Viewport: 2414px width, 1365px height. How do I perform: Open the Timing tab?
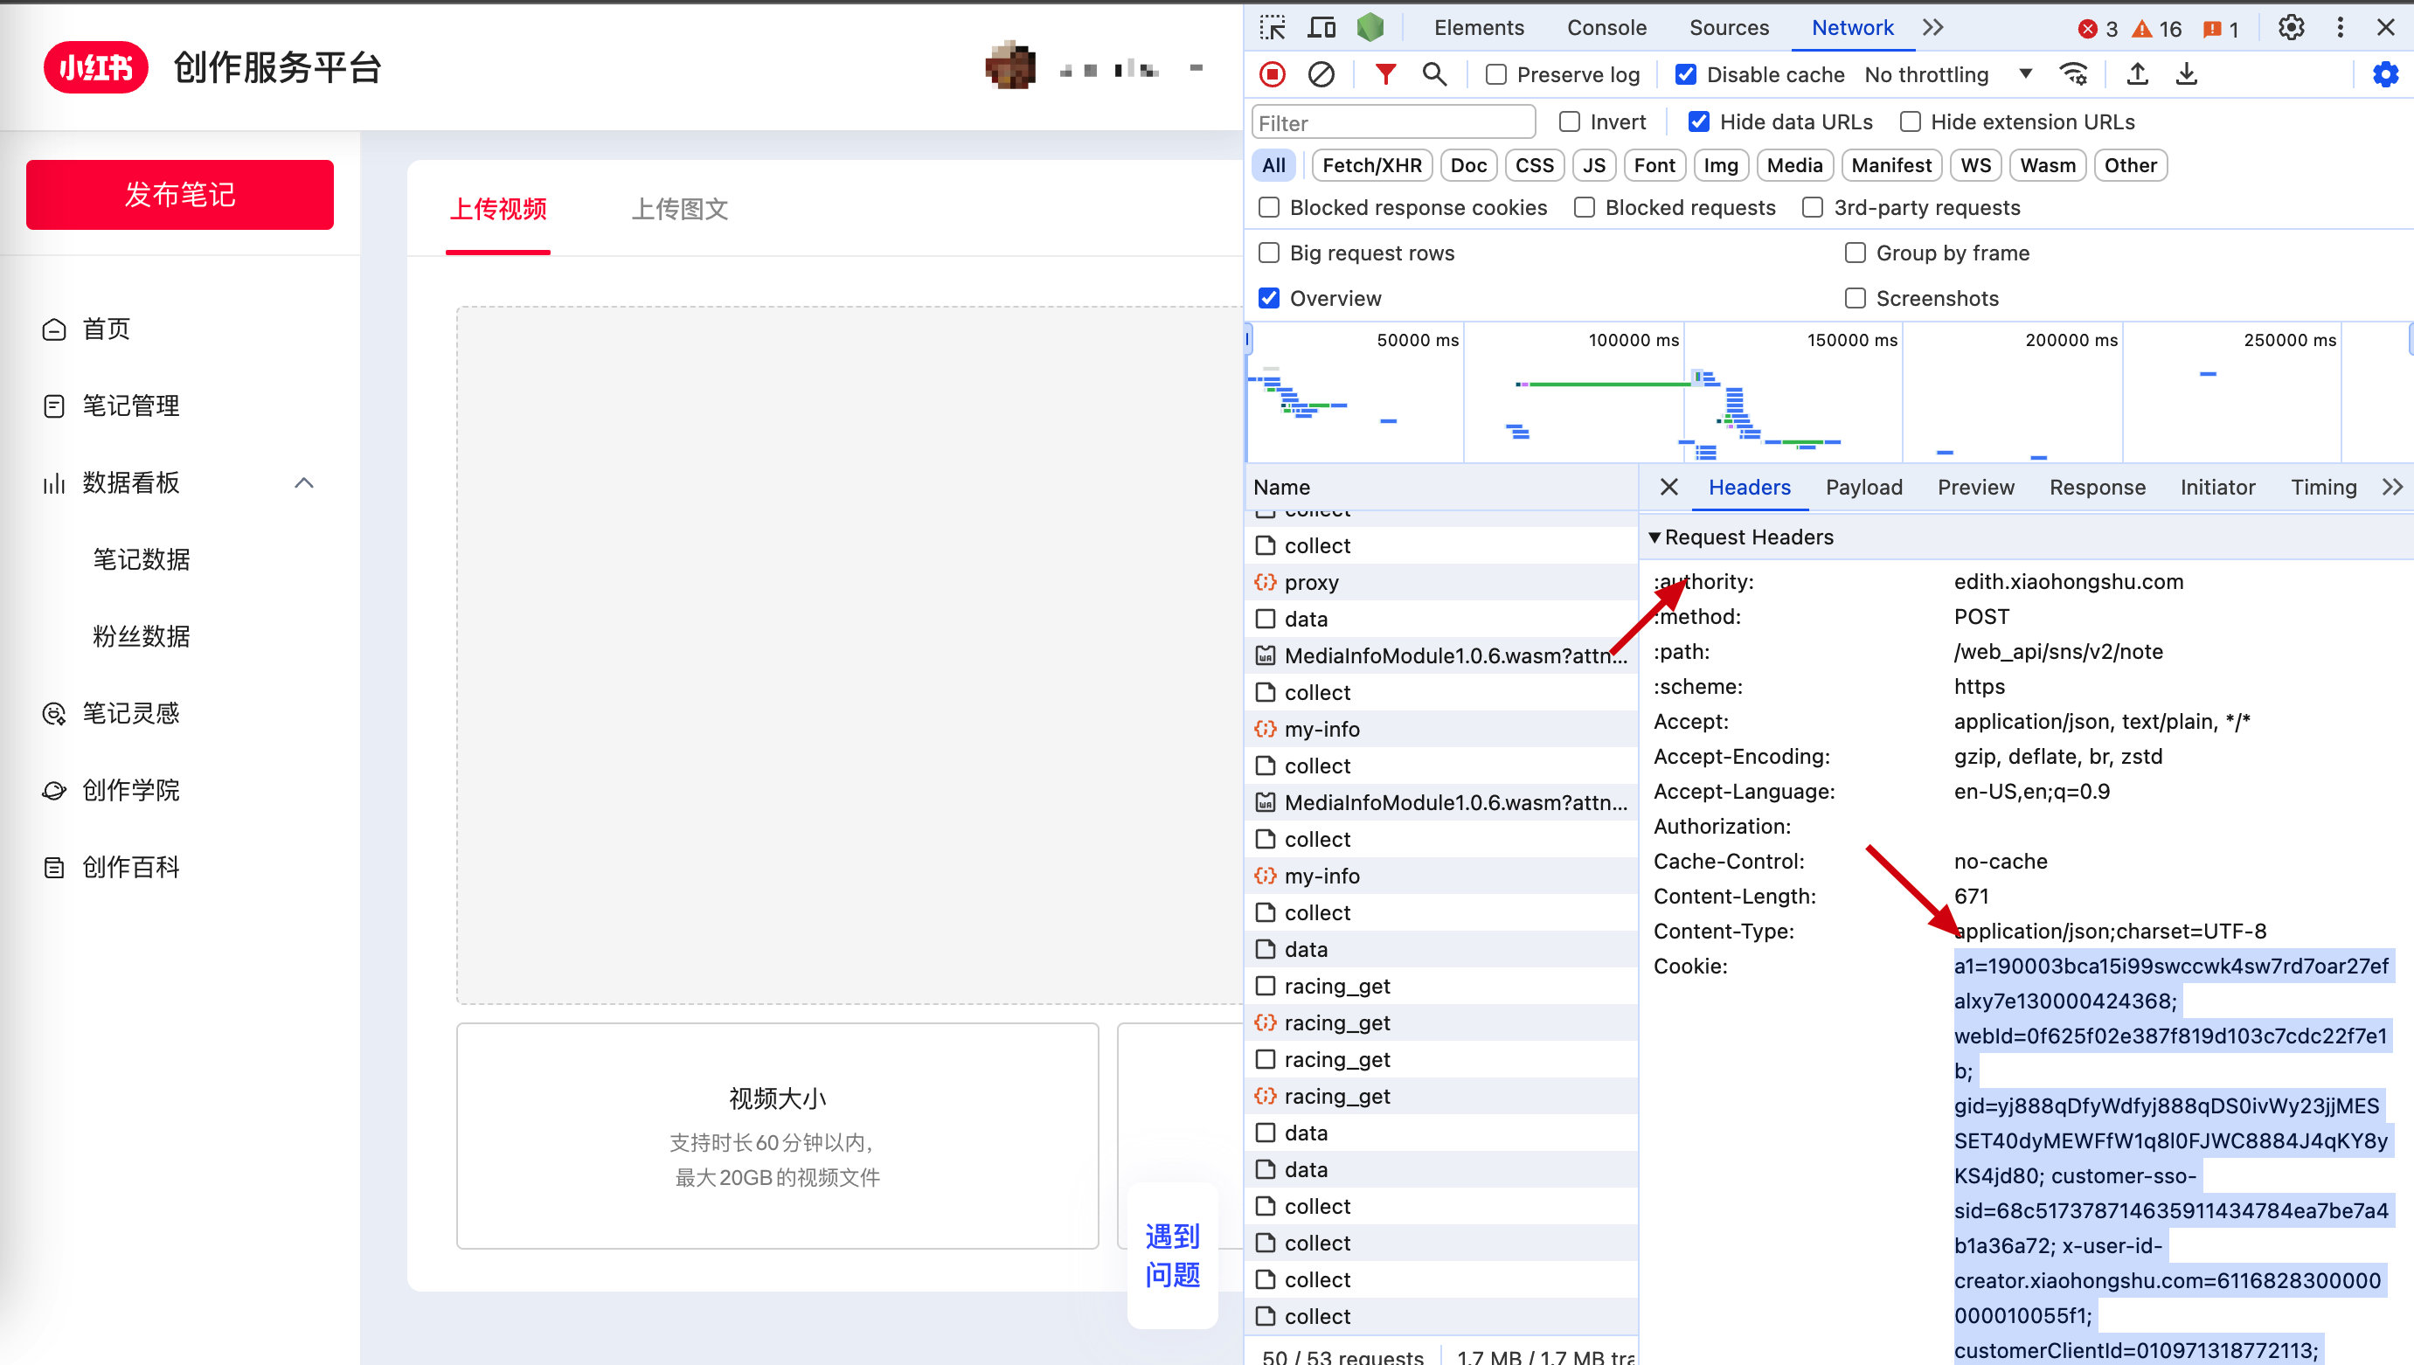(x=2323, y=487)
